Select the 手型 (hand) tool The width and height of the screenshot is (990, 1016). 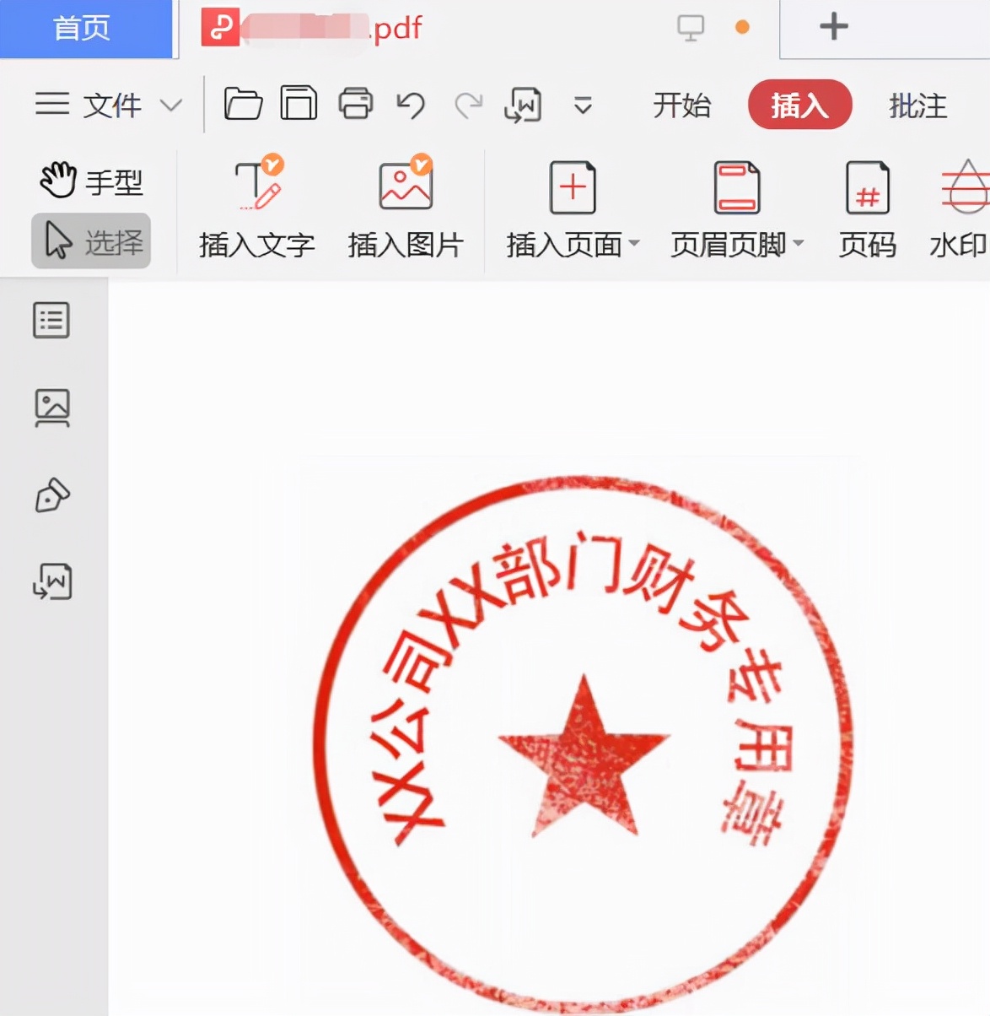89,180
